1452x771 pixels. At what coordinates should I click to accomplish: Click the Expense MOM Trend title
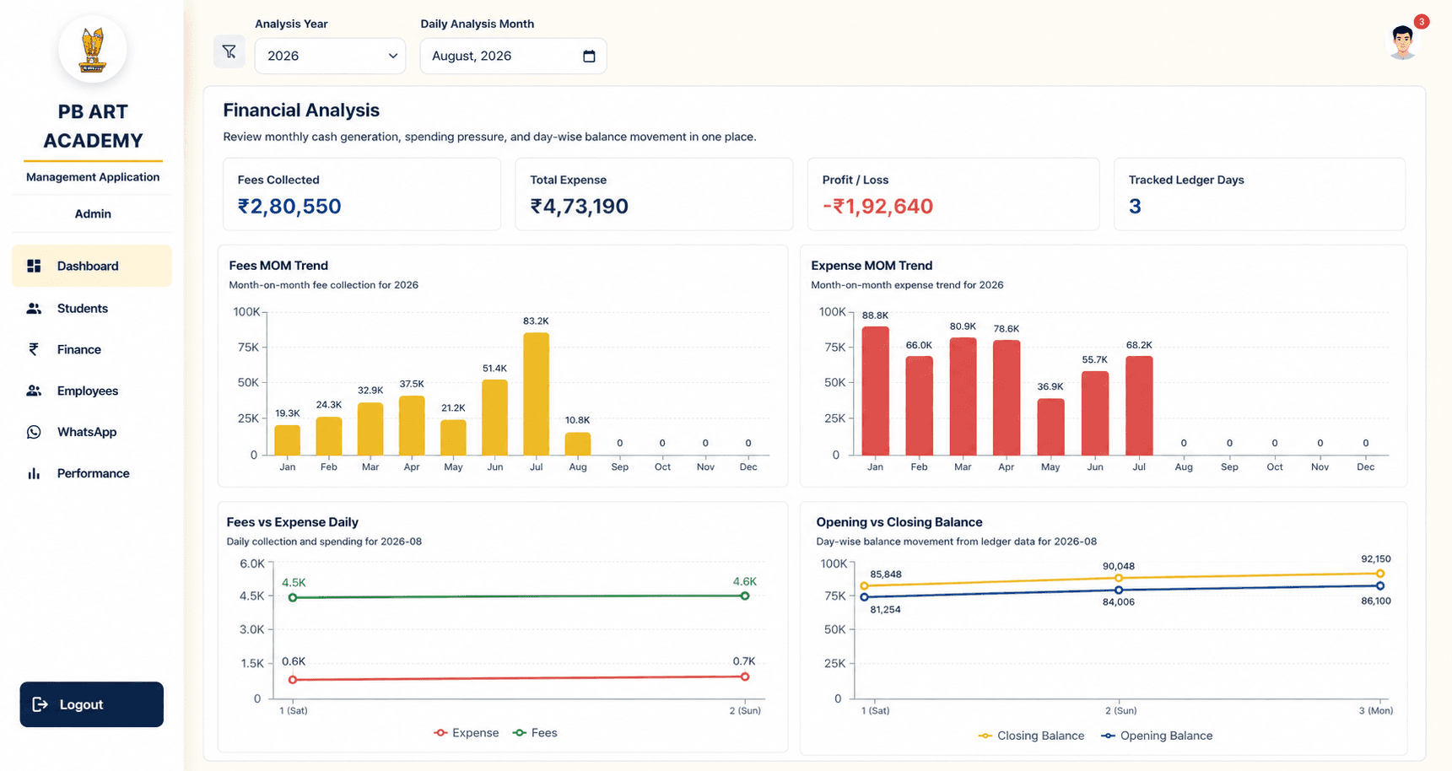[873, 266]
